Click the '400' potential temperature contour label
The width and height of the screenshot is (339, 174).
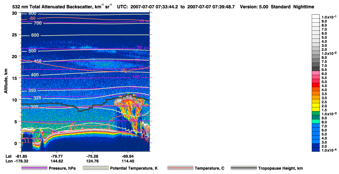pos(35,75)
